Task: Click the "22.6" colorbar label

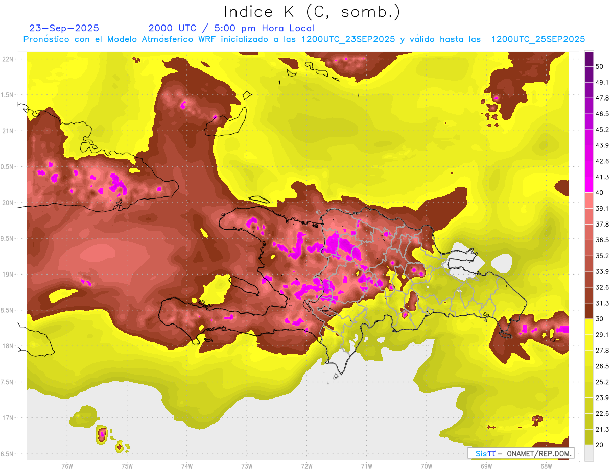Action: 602,413
